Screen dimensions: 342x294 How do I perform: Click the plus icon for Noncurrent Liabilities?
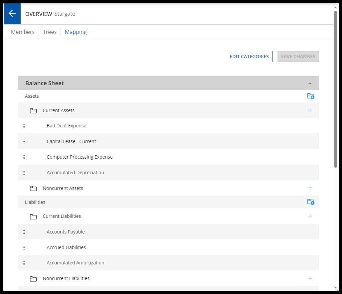(x=310, y=278)
